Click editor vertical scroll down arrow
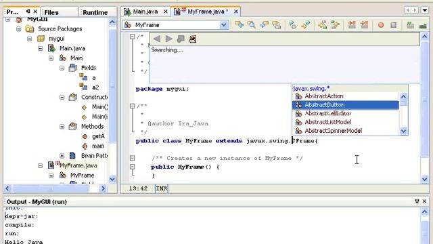This screenshot has height=244, width=433. tap(425, 179)
